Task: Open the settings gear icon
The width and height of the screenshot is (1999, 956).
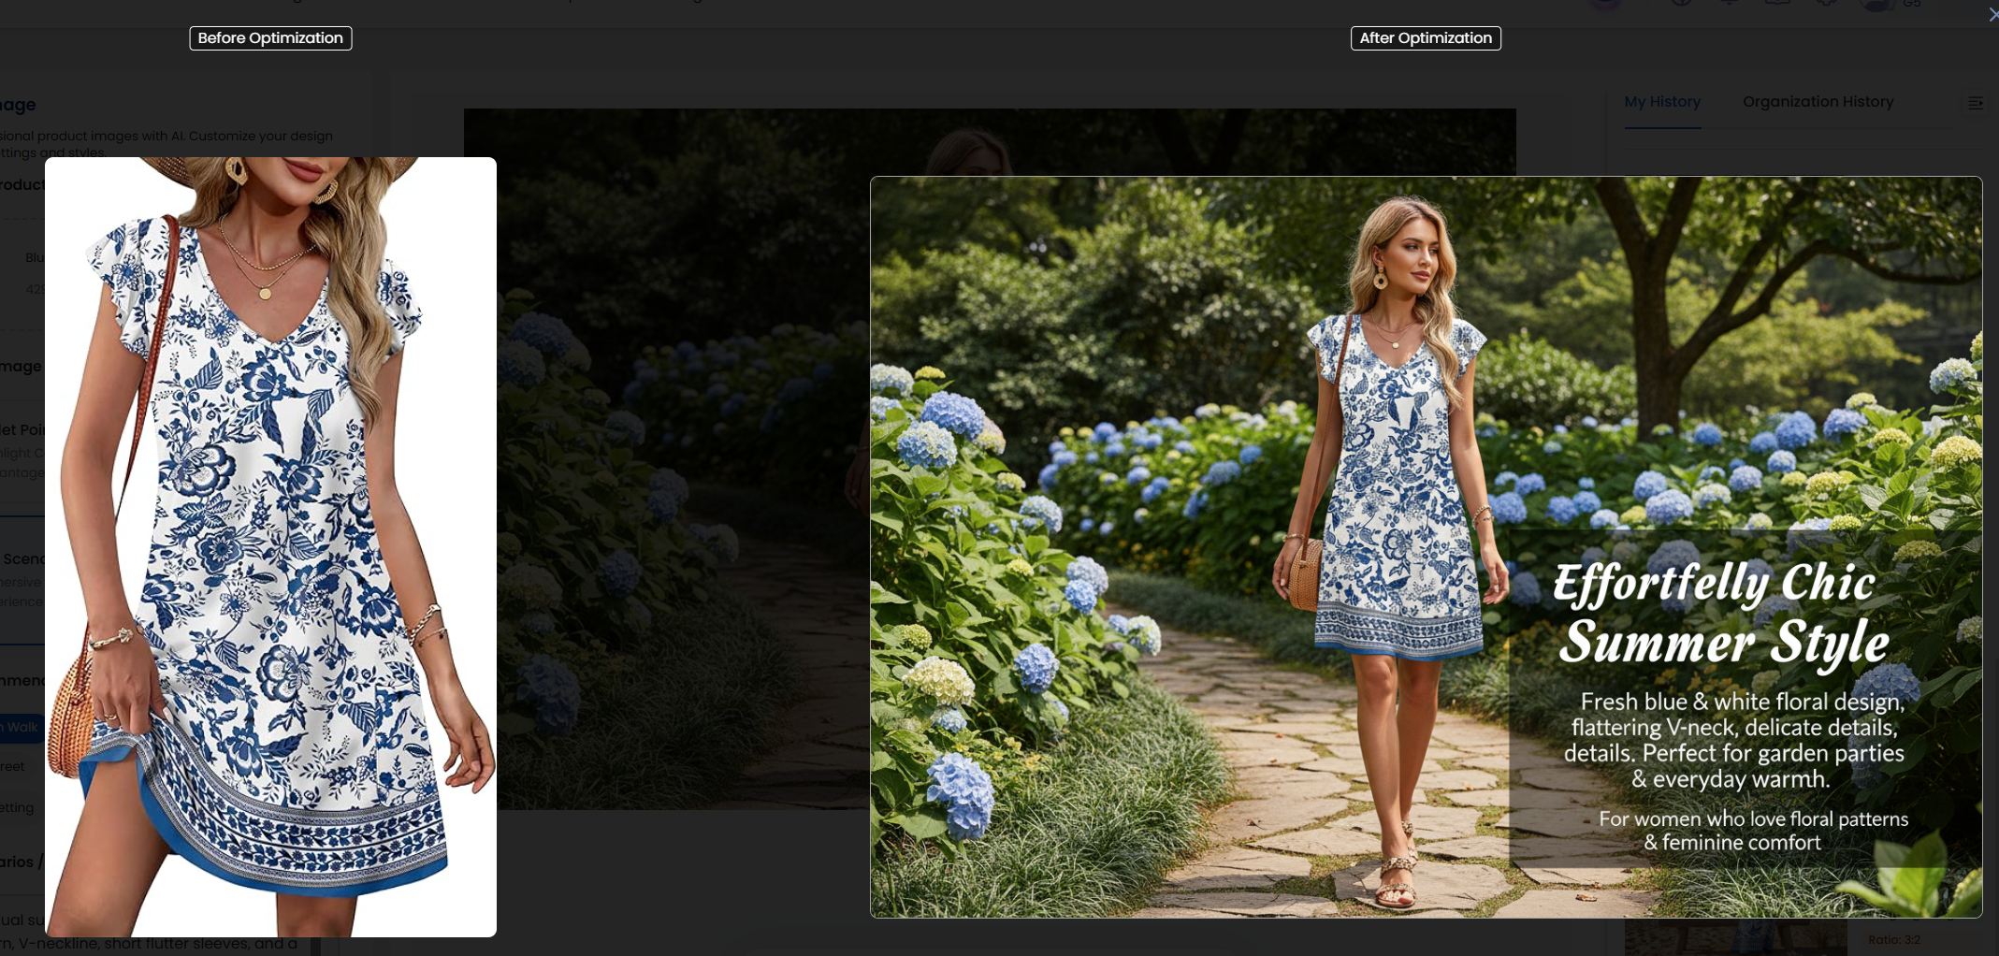Action: click(x=1826, y=3)
